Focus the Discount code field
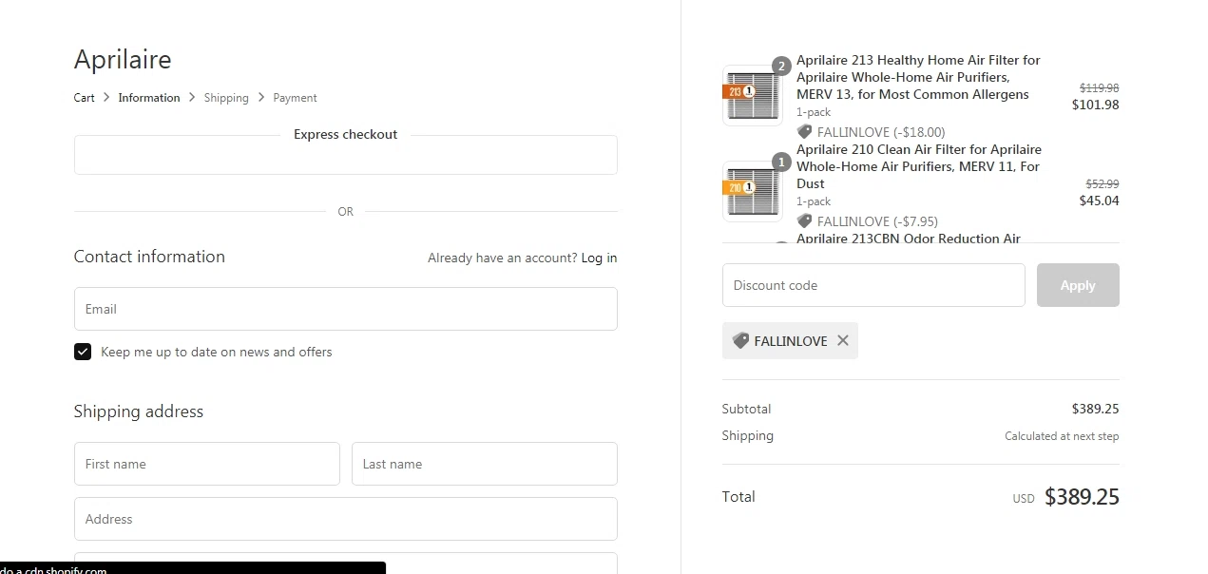This screenshot has height=574, width=1208. tap(873, 285)
